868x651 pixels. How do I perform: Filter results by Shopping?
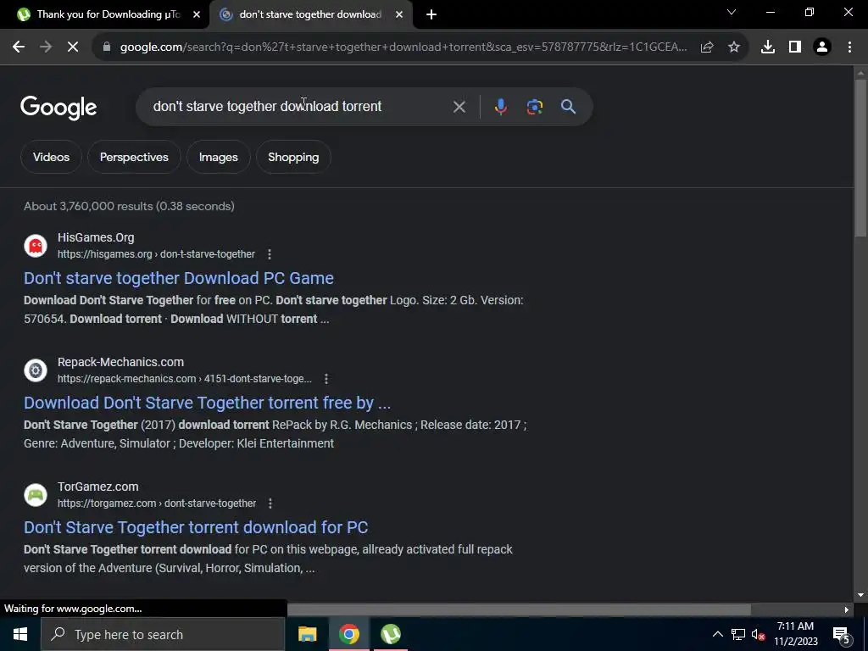pyautogui.click(x=293, y=157)
